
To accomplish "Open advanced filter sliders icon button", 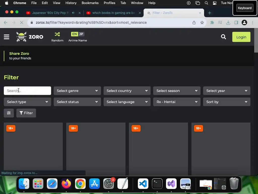I will pyautogui.click(x=9, y=113).
